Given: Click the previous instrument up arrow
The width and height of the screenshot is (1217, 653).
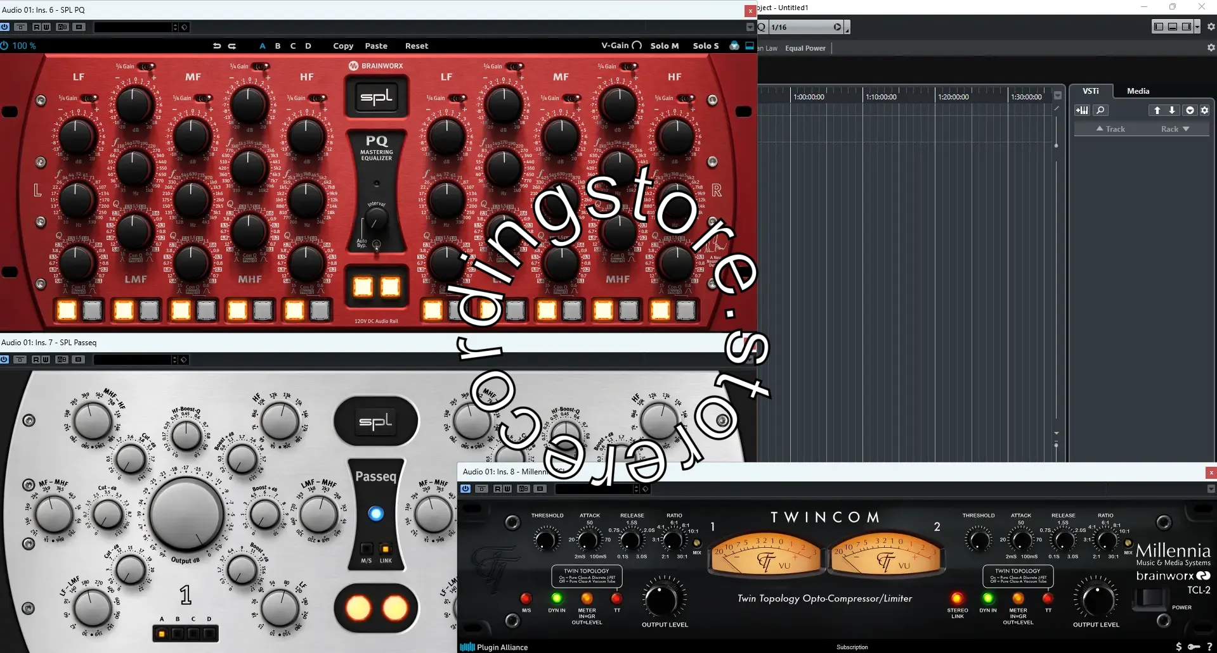Looking at the screenshot, I should (x=1157, y=110).
